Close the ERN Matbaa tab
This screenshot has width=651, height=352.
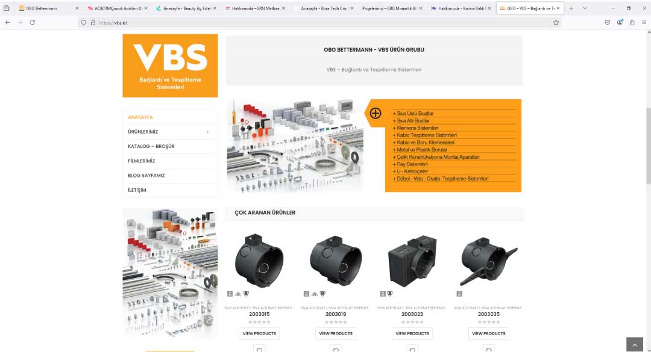click(283, 8)
